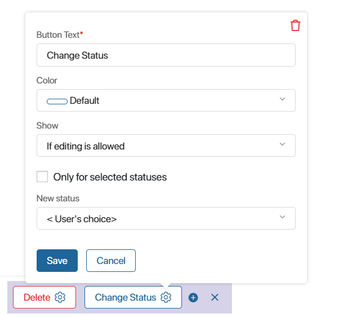Click the red Delete button label
The width and height of the screenshot is (347, 317).
click(x=37, y=297)
